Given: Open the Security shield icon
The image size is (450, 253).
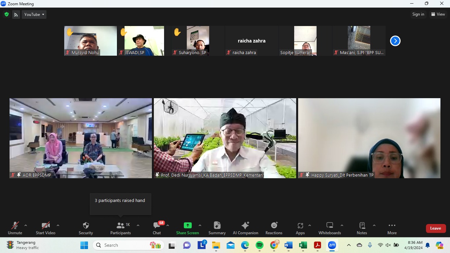Looking at the screenshot, I should tap(86, 226).
